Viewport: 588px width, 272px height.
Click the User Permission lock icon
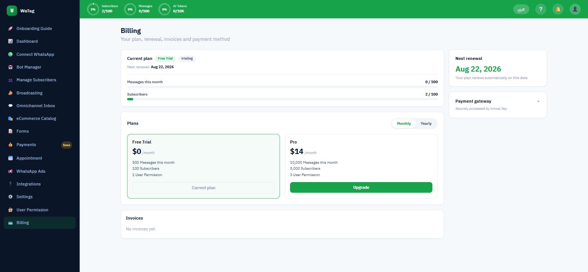10,210
